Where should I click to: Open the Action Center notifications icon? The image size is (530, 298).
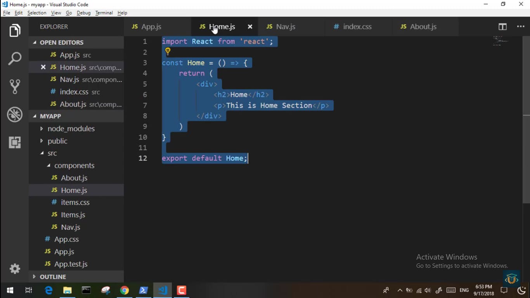click(x=504, y=290)
